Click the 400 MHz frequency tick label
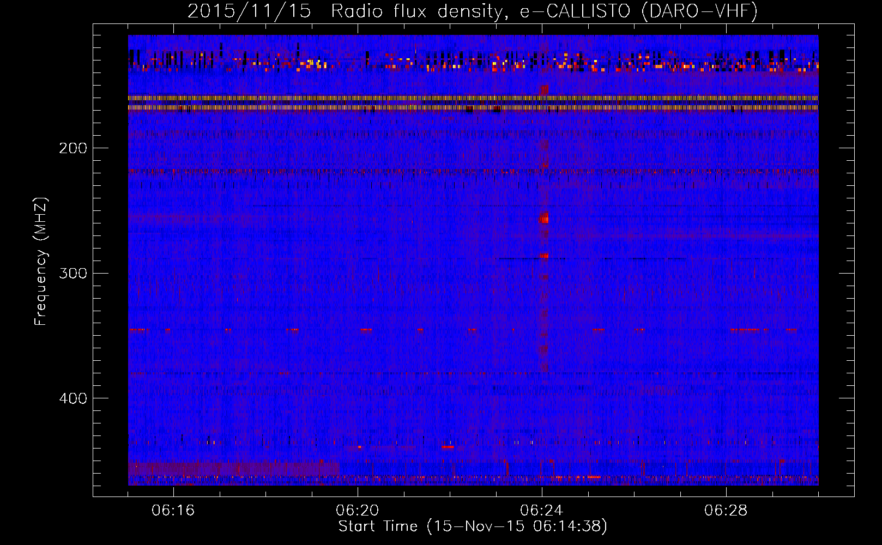 73,398
